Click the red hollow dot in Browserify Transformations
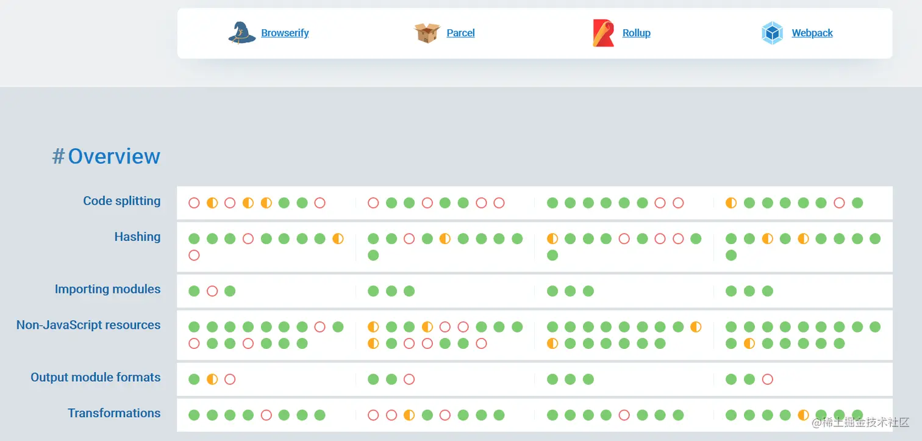 click(x=266, y=415)
